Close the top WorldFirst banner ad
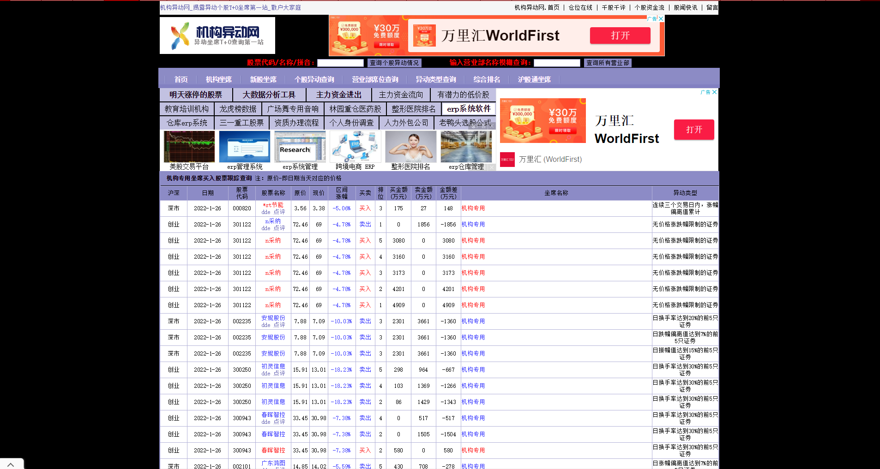Image resolution: width=880 pixels, height=469 pixels. point(661,18)
